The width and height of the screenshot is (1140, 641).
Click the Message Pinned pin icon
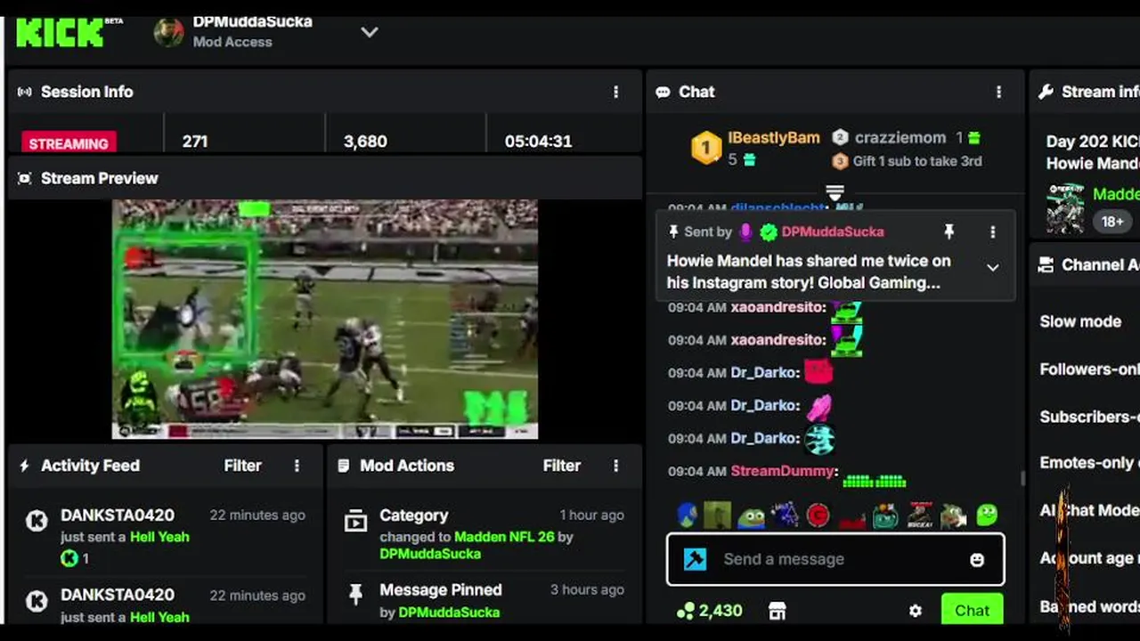coord(355,595)
